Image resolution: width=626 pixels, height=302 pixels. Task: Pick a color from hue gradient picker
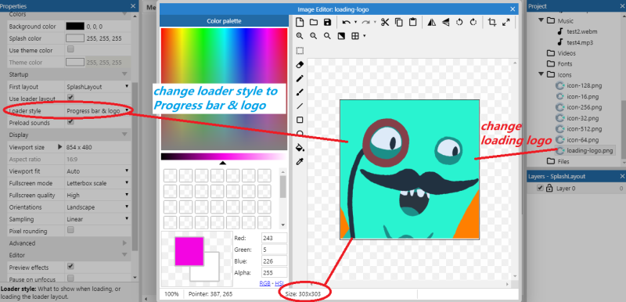pos(224,89)
